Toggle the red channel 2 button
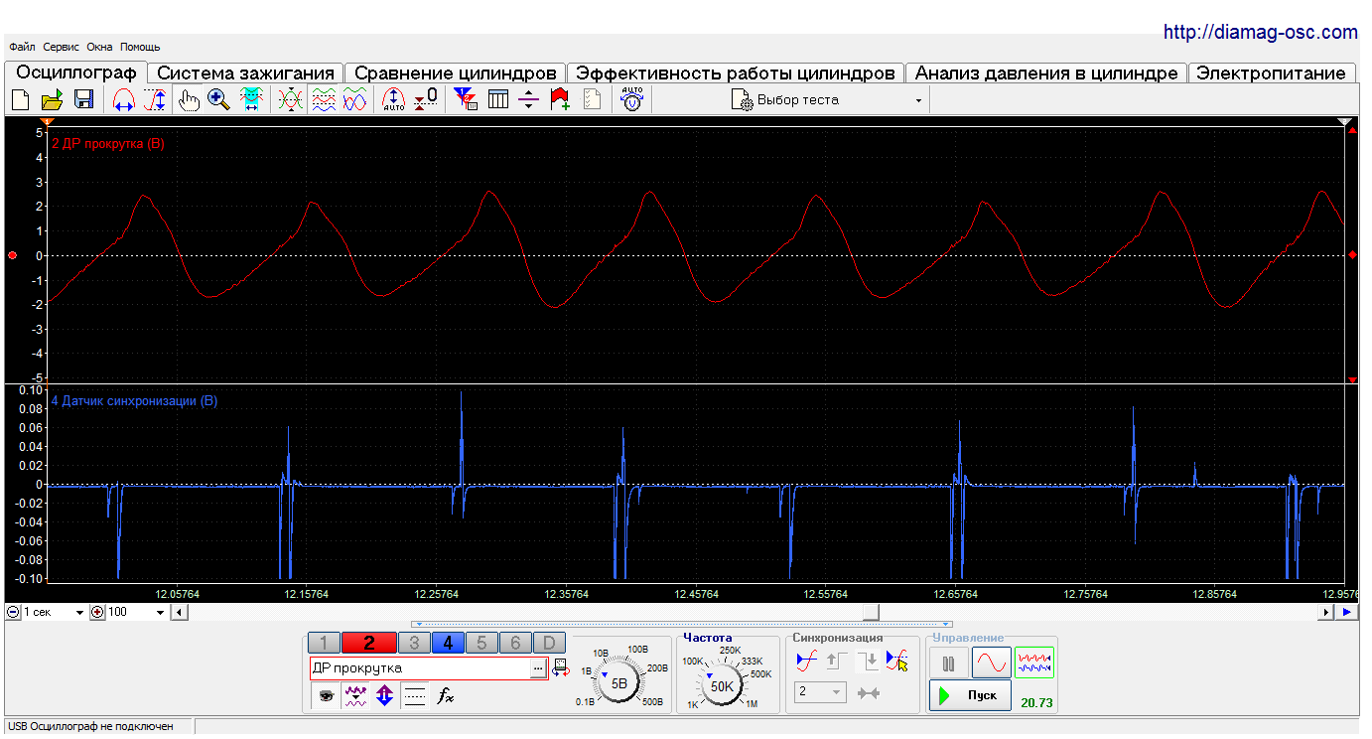The image size is (1372, 739). 368,643
